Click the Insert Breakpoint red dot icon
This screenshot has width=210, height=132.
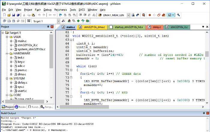150,15
